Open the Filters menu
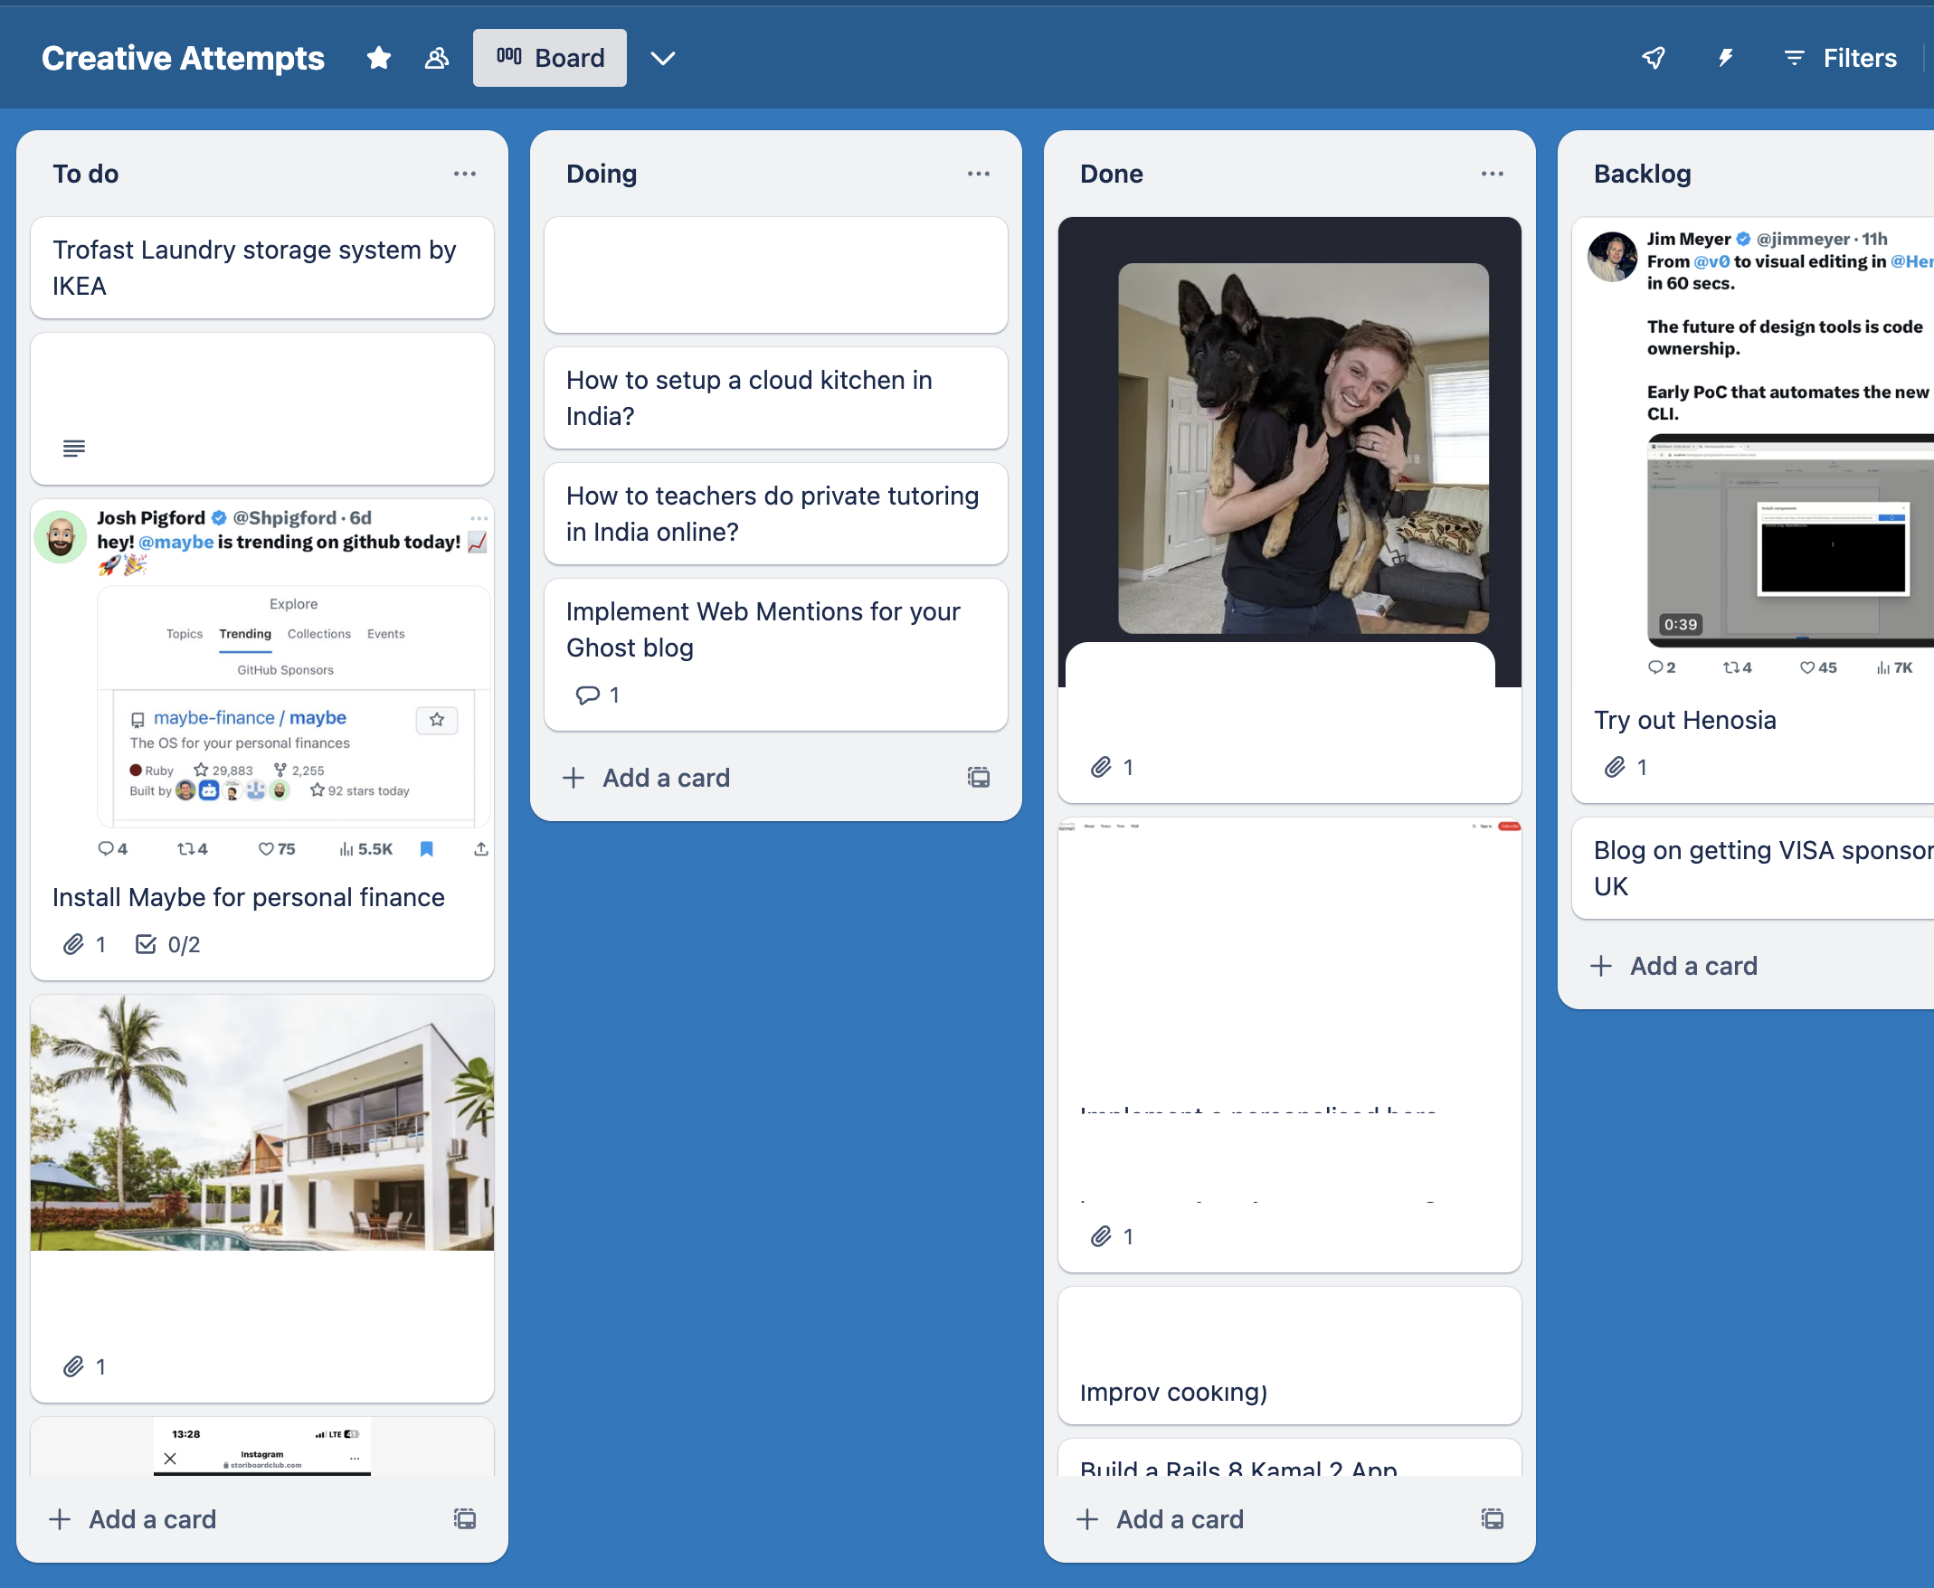This screenshot has width=1934, height=1588. [1841, 59]
